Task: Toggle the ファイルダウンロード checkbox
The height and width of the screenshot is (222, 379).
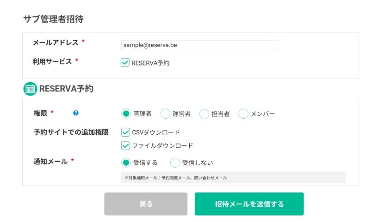Action: point(125,145)
